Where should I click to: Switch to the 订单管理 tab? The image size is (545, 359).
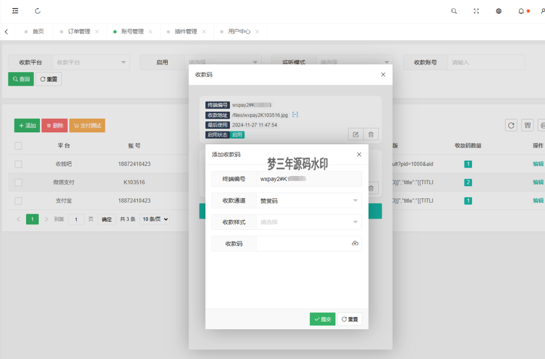[x=79, y=31]
